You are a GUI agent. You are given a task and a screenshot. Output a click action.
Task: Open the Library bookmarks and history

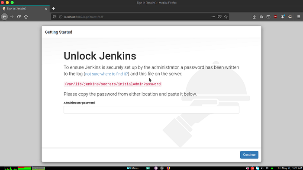(261, 17)
